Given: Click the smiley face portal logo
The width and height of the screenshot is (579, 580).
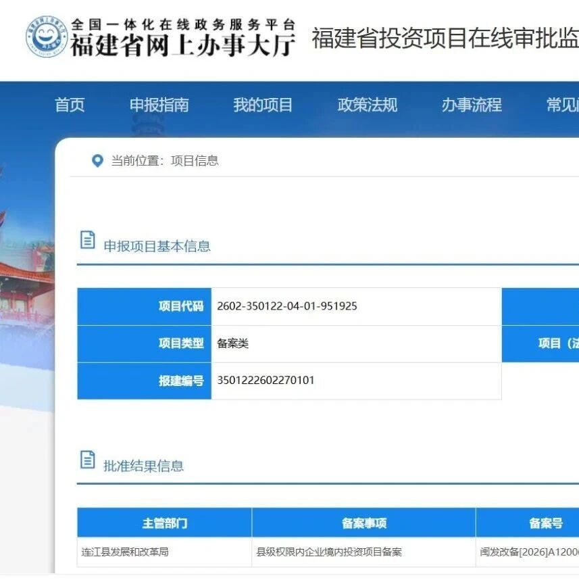Looking at the screenshot, I should click(47, 37).
